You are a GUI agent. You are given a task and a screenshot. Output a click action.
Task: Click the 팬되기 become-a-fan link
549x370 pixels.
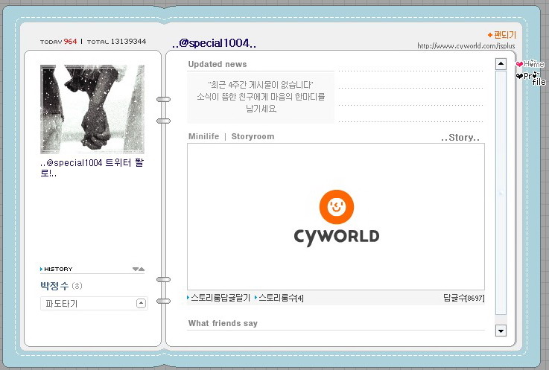(505, 35)
